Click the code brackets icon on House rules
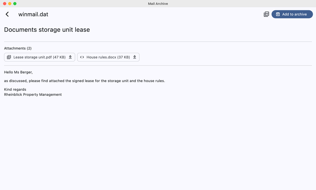 [x=82, y=57]
